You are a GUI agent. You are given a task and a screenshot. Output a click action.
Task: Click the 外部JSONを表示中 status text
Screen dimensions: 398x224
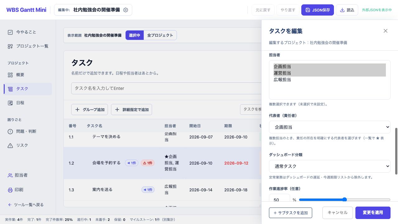377,10
